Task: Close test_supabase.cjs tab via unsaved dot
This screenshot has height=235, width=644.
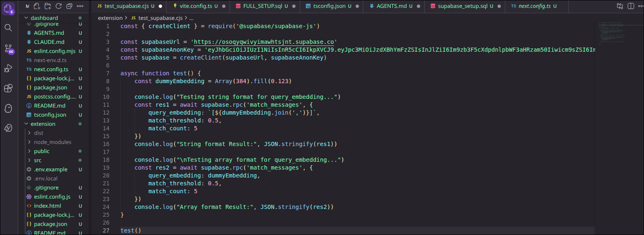Action: point(160,6)
